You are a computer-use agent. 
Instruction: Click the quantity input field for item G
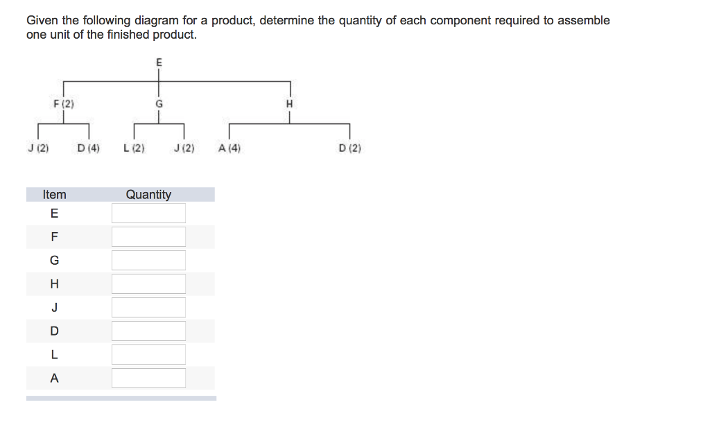148,259
